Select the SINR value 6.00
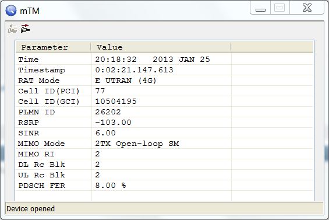Screen dimensions: 329x220 pos(105,133)
